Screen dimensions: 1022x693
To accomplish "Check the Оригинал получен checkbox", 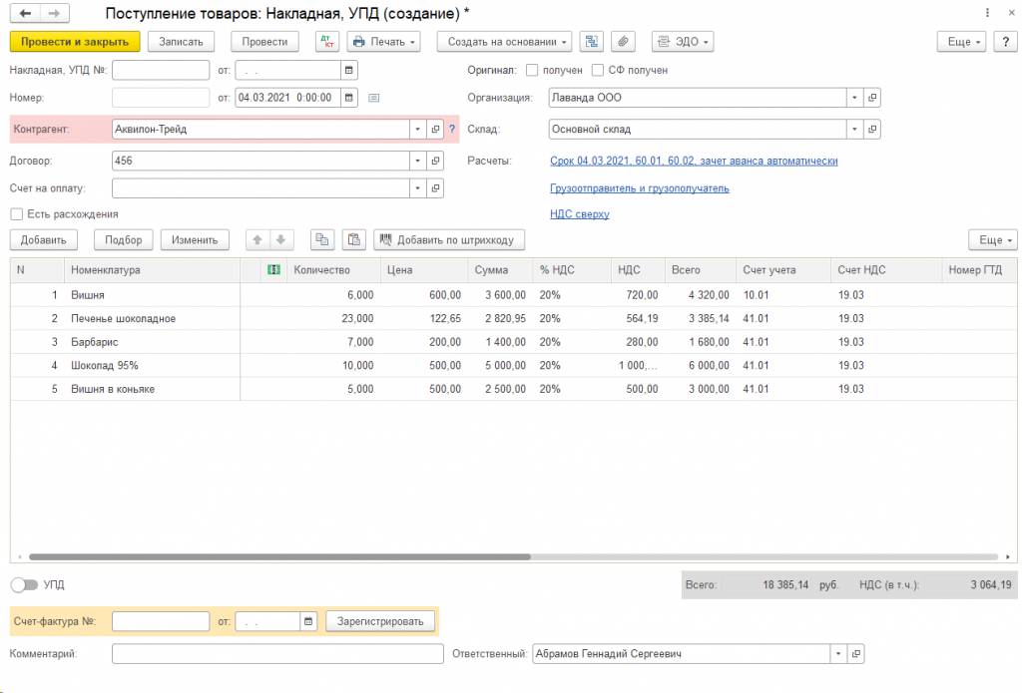I will (532, 71).
